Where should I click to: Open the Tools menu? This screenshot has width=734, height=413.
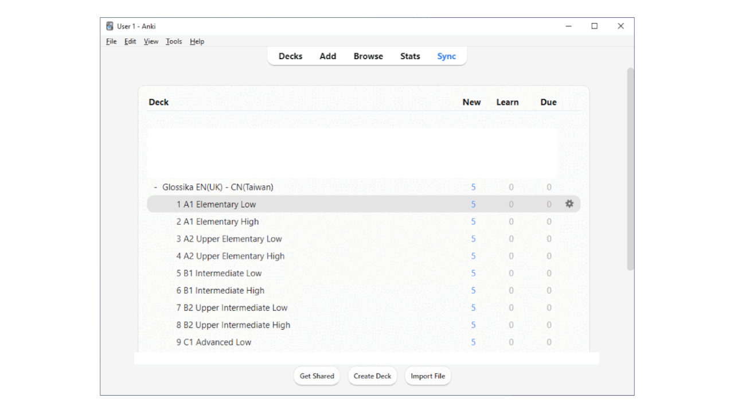point(174,41)
